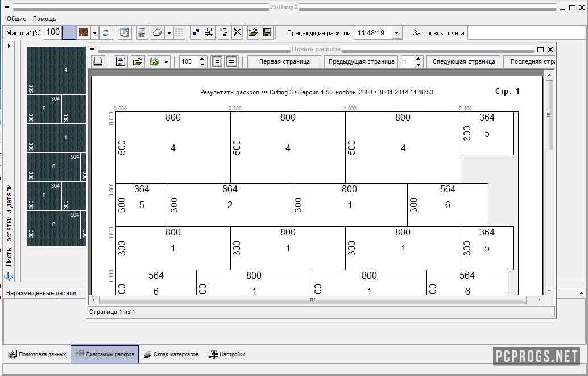Click the Первая страница button
This screenshot has width=588, height=376.
point(284,61)
